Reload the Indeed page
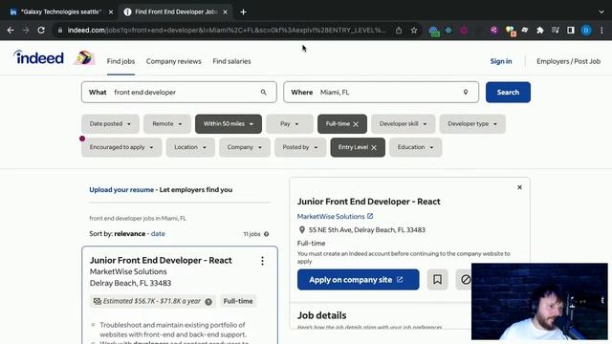The width and height of the screenshot is (612, 344). coord(41,30)
